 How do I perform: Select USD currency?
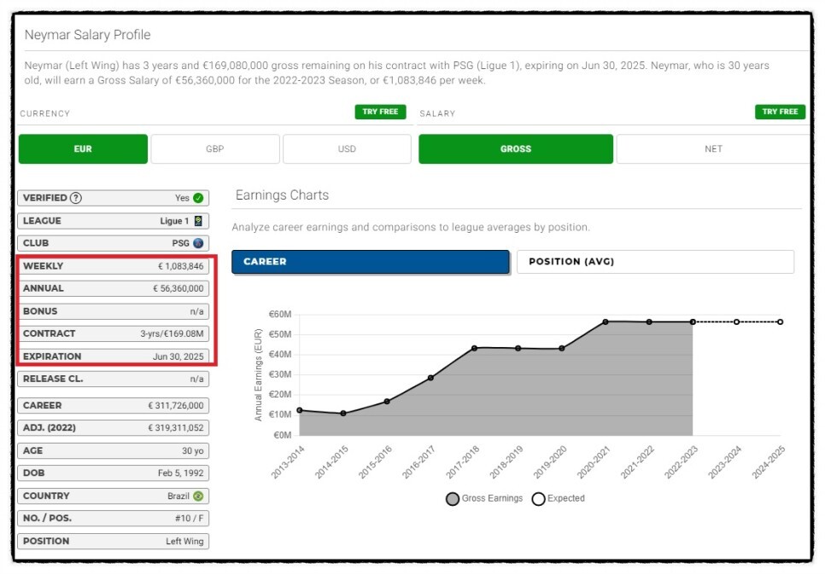pos(348,148)
